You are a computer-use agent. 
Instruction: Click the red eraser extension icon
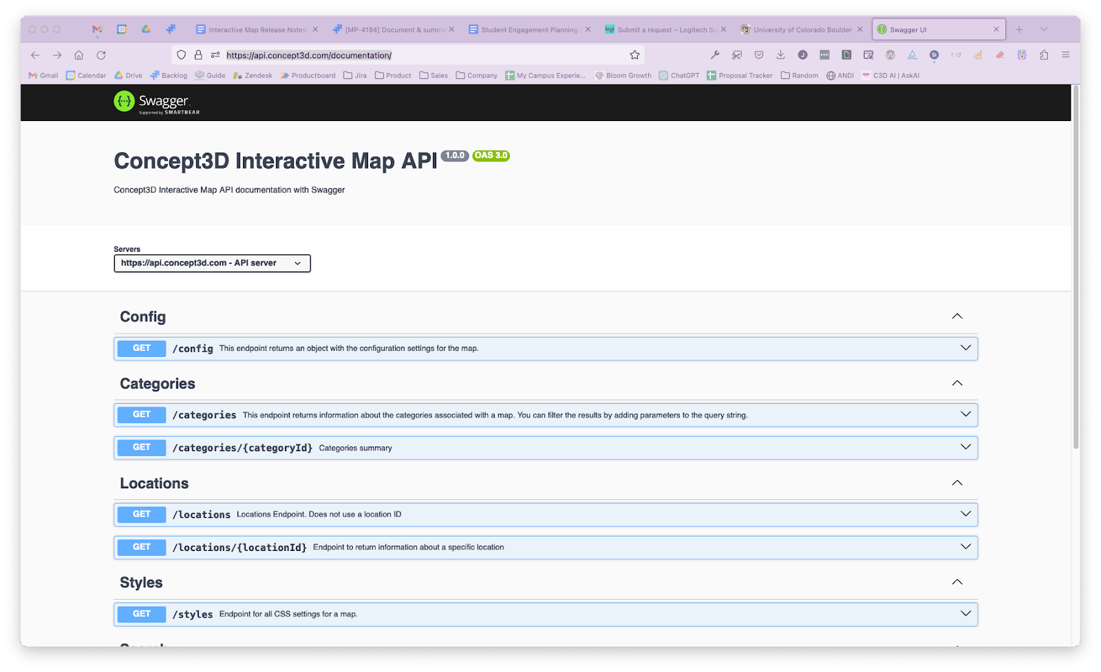tap(1000, 55)
